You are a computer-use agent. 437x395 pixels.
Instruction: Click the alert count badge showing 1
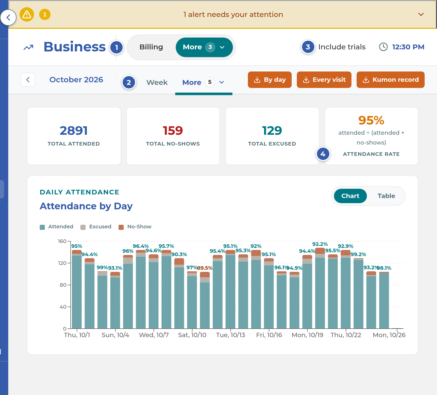[x=45, y=14]
